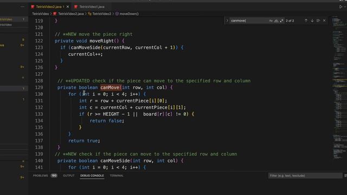The image size is (347, 195).
Task: Toggle Match Case in the find widget
Action: [271, 21]
